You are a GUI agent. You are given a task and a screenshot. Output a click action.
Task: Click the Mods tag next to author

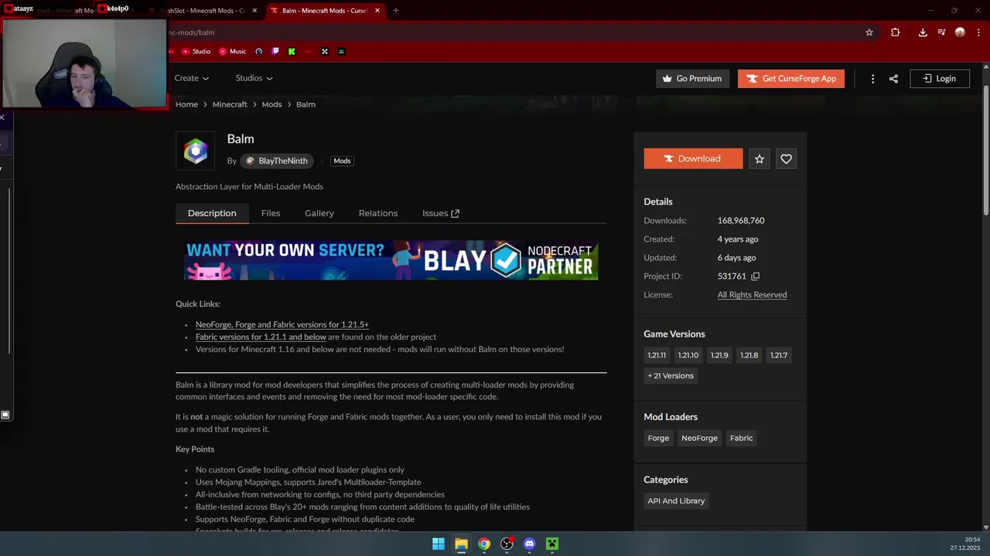coord(342,161)
